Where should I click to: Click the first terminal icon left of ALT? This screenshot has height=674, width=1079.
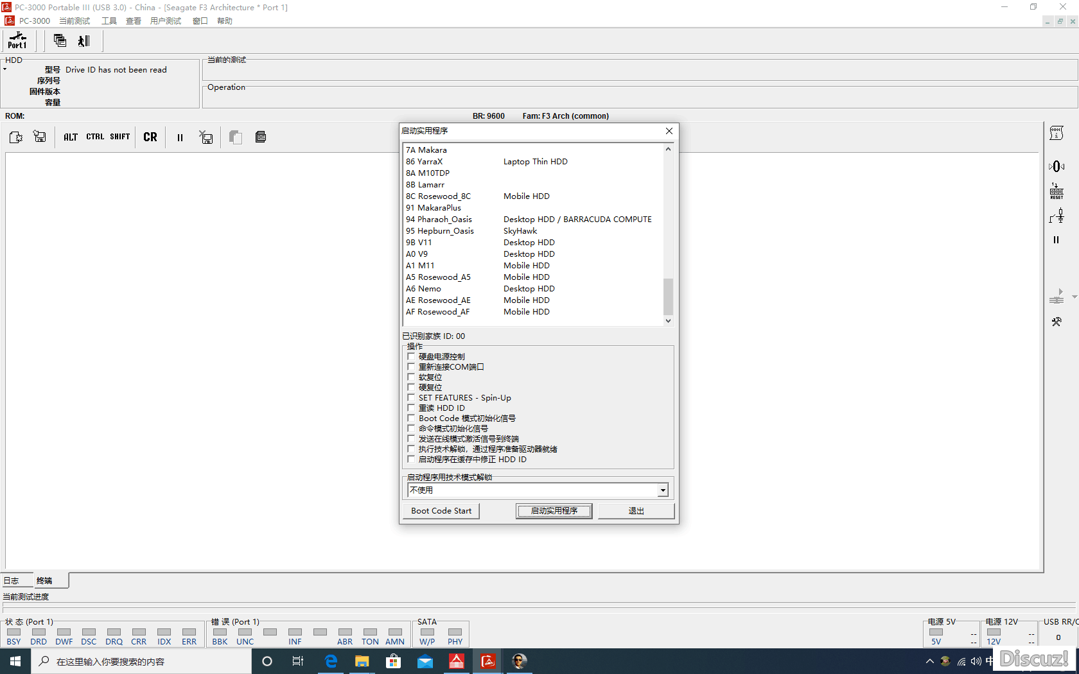pyautogui.click(x=16, y=137)
